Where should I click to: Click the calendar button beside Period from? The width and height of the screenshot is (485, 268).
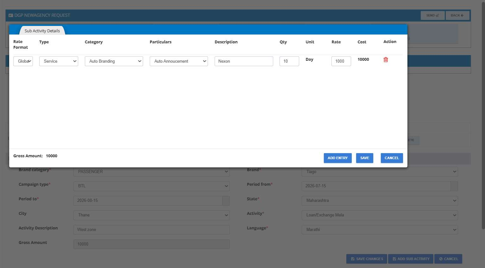[x=454, y=186]
